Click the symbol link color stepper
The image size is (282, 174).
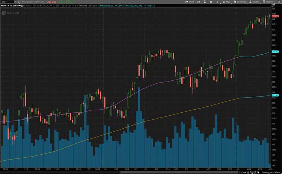coord(19,2)
